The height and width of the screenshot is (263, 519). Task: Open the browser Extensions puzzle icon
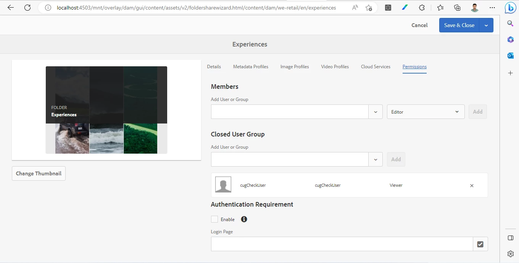click(422, 8)
